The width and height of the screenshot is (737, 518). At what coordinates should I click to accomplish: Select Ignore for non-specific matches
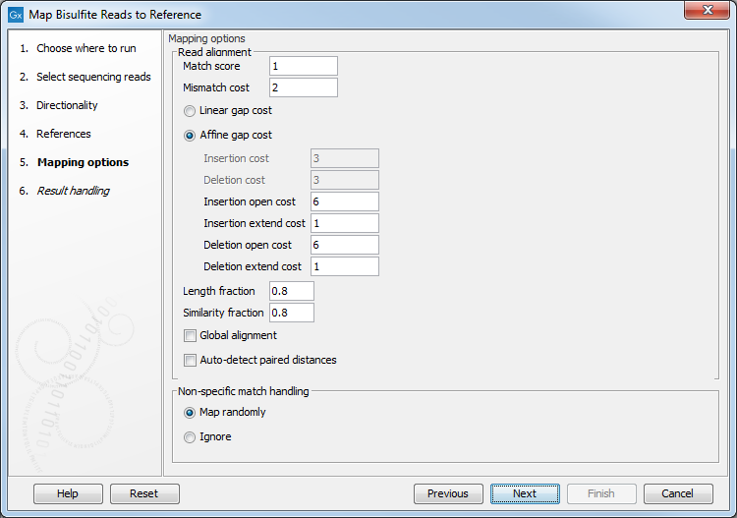click(x=190, y=437)
